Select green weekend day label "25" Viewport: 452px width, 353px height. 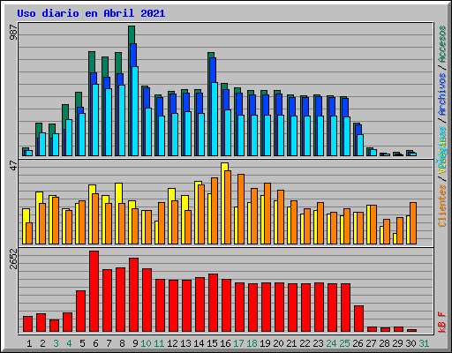coord(344,343)
